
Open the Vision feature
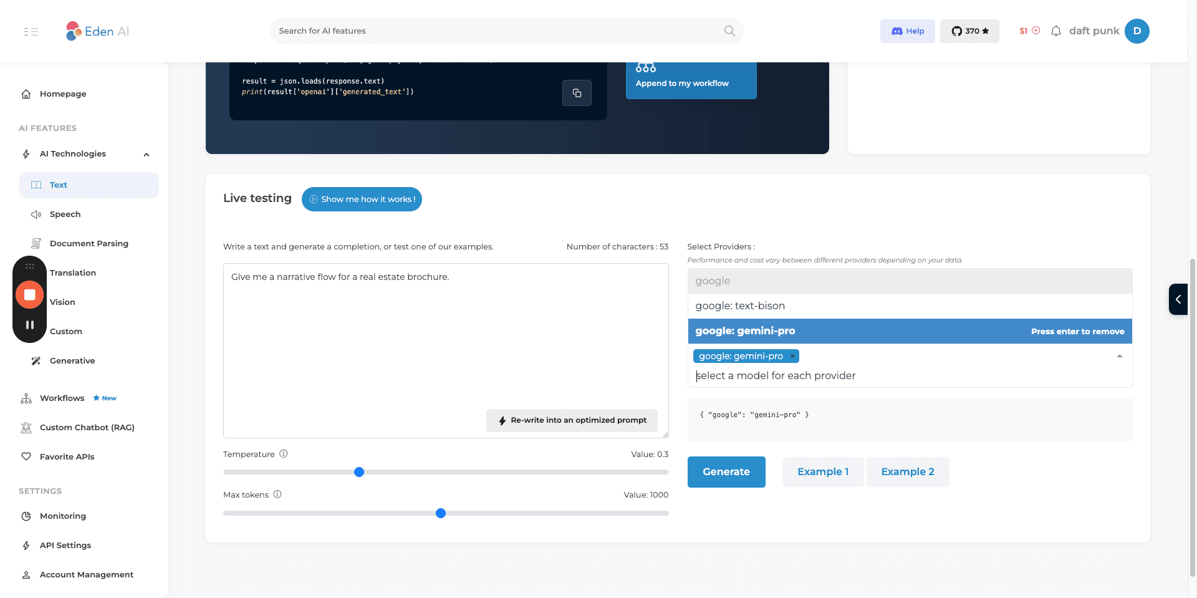point(62,302)
